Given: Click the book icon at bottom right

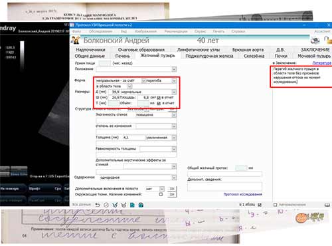Looking at the screenshot, I should [327, 205].
